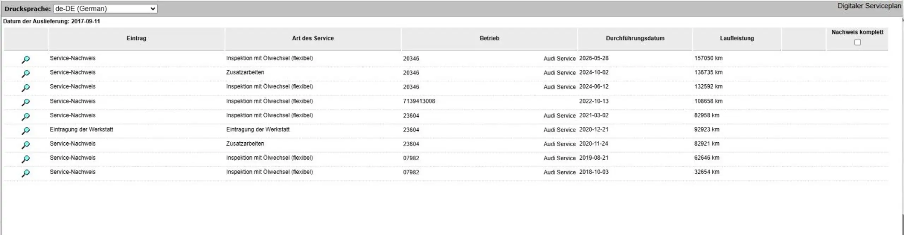Click the Art des Service column header
Screen dimensions: 904x235
(313, 38)
